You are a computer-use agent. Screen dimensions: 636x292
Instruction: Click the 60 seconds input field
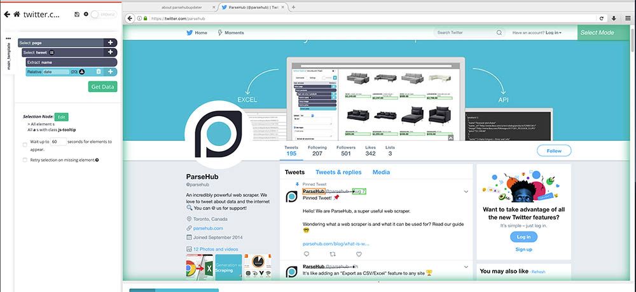59,142
